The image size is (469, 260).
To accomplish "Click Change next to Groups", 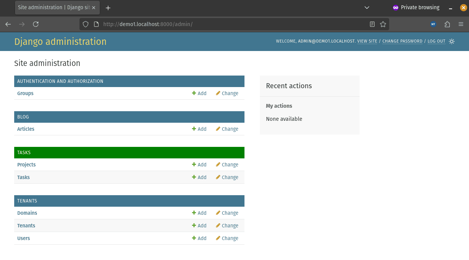I will pos(227,93).
